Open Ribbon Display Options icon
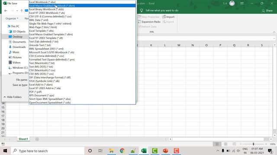Viewport: 277px width, 155px height. [x=242, y=3]
